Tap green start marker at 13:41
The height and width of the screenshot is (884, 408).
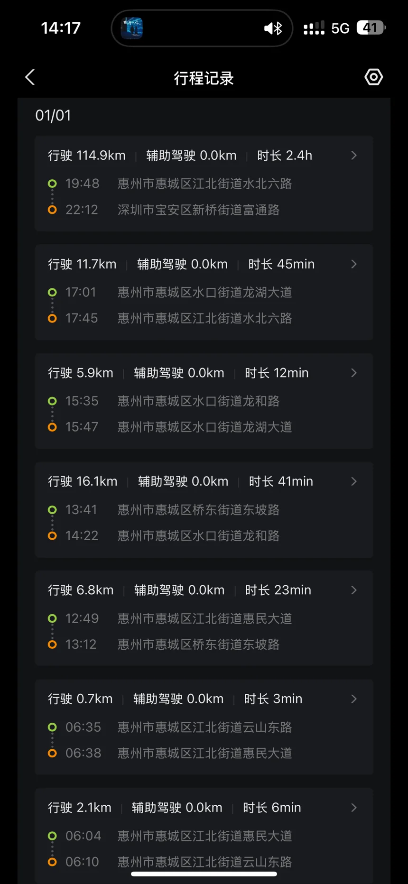[52, 510]
